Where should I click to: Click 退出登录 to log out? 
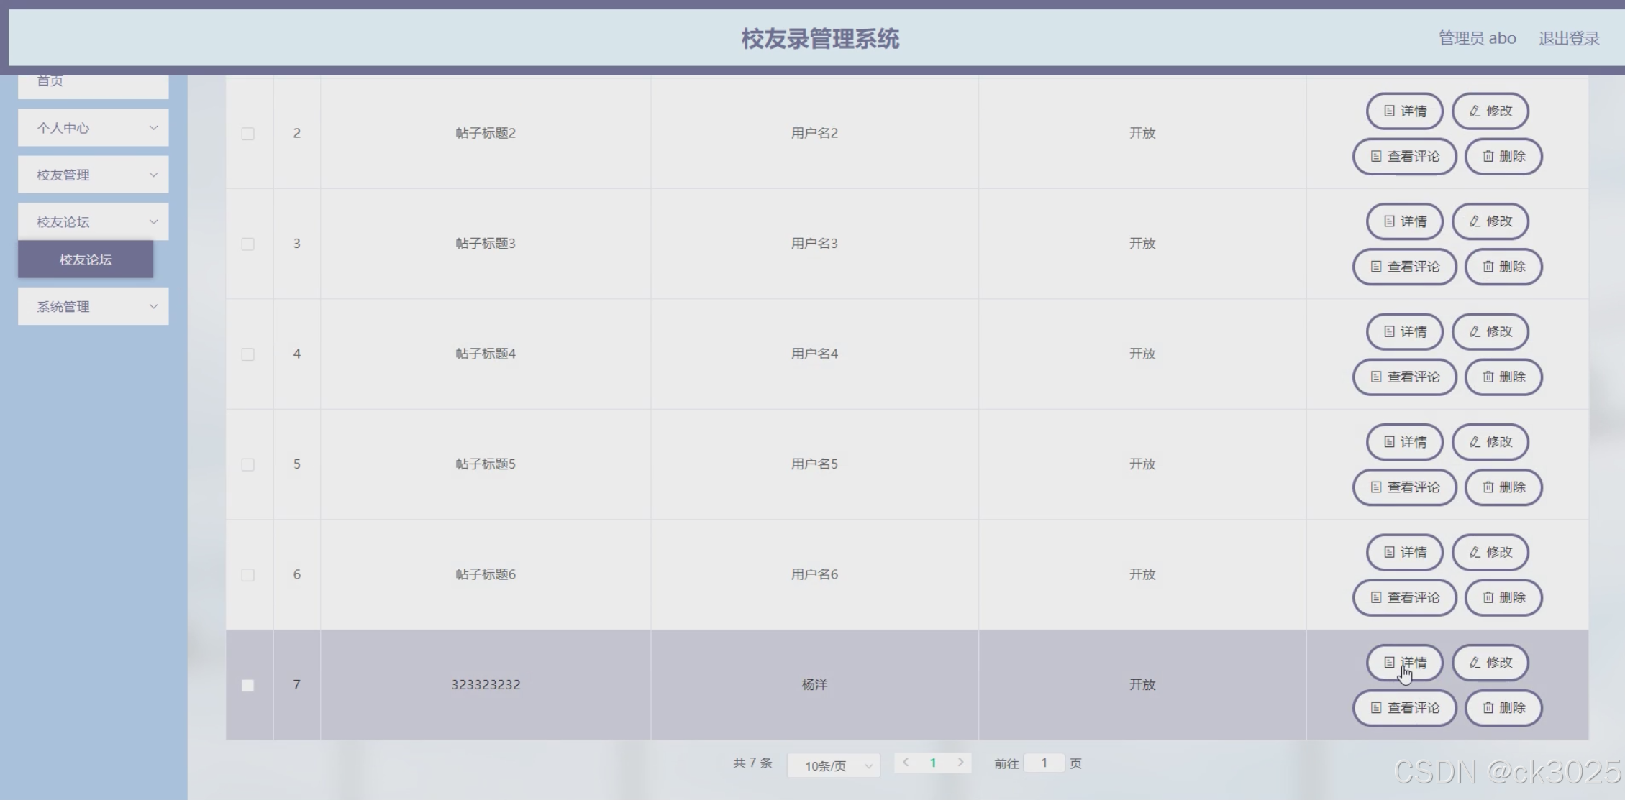tap(1568, 38)
